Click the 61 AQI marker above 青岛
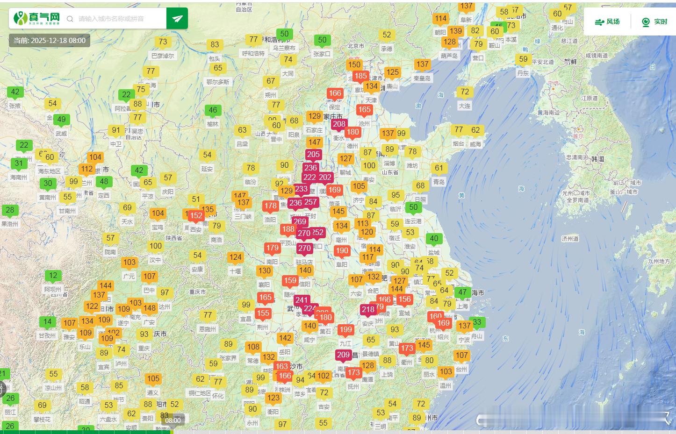The image size is (676, 434). pos(439,169)
